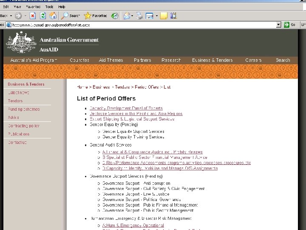Open Australia's Aid Program nav tab
Image resolution: width=306 pixels, height=230 pixels.
pyautogui.click(x=34, y=60)
